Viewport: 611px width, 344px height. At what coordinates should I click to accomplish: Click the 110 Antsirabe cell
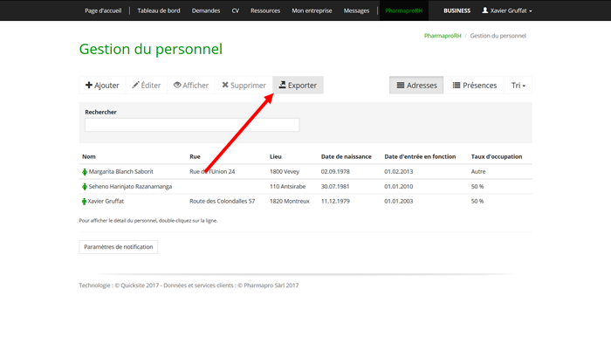tap(287, 186)
